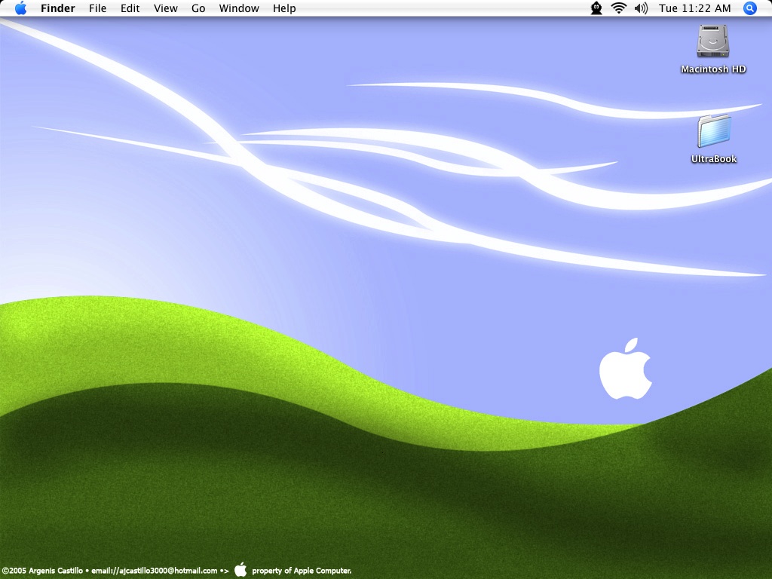Click the clock showing Tue 11:22 AM
Image resolution: width=772 pixels, height=579 pixels.
click(x=694, y=8)
